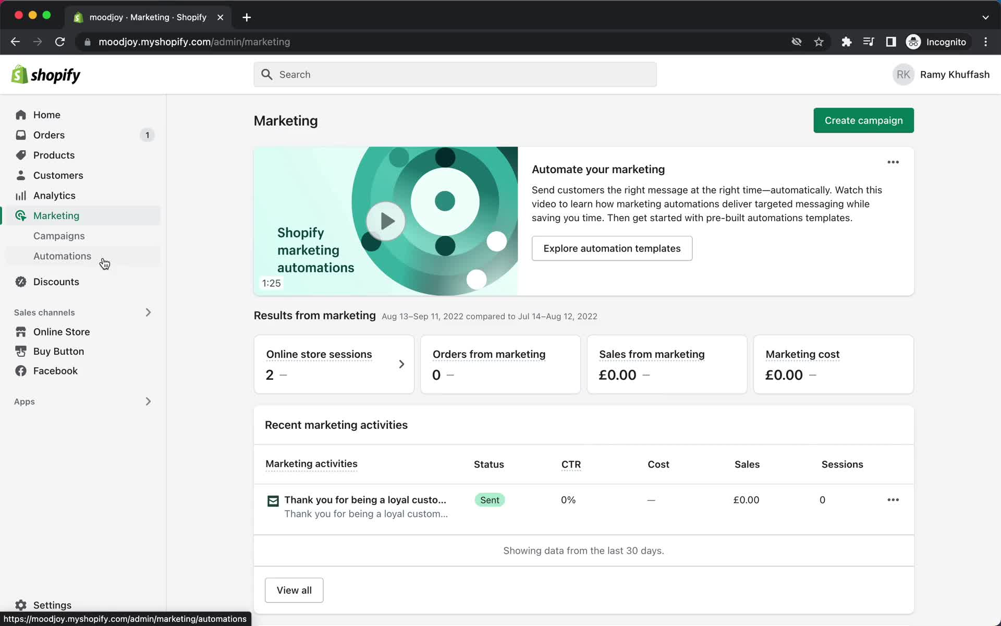Click the Facebook channel icon

[21, 371]
